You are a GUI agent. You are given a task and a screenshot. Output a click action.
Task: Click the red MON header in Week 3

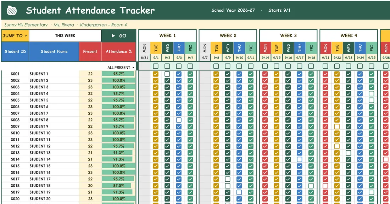coord(265,48)
